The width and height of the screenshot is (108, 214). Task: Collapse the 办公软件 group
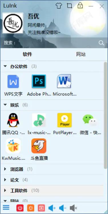pos(5,66)
